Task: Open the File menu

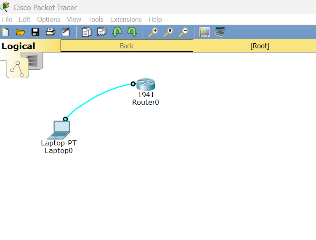Action: (7, 19)
